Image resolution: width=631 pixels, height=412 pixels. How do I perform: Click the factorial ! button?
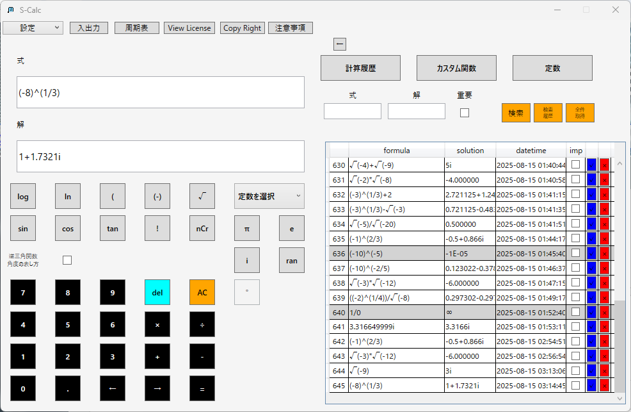click(157, 228)
